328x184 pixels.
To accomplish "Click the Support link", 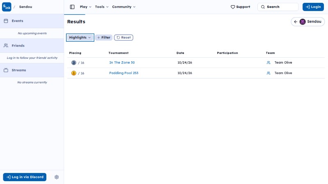I will 240,7.
